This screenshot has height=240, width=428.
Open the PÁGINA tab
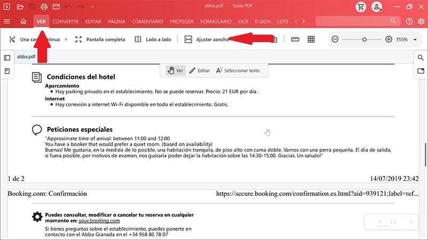click(117, 21)
